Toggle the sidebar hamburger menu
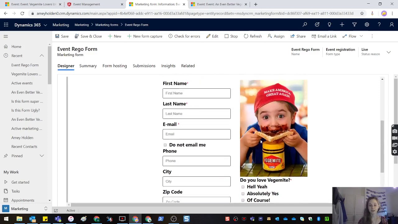Image resolution: width=398 pixels, height=224 pixels. click(x=6, y=36)
